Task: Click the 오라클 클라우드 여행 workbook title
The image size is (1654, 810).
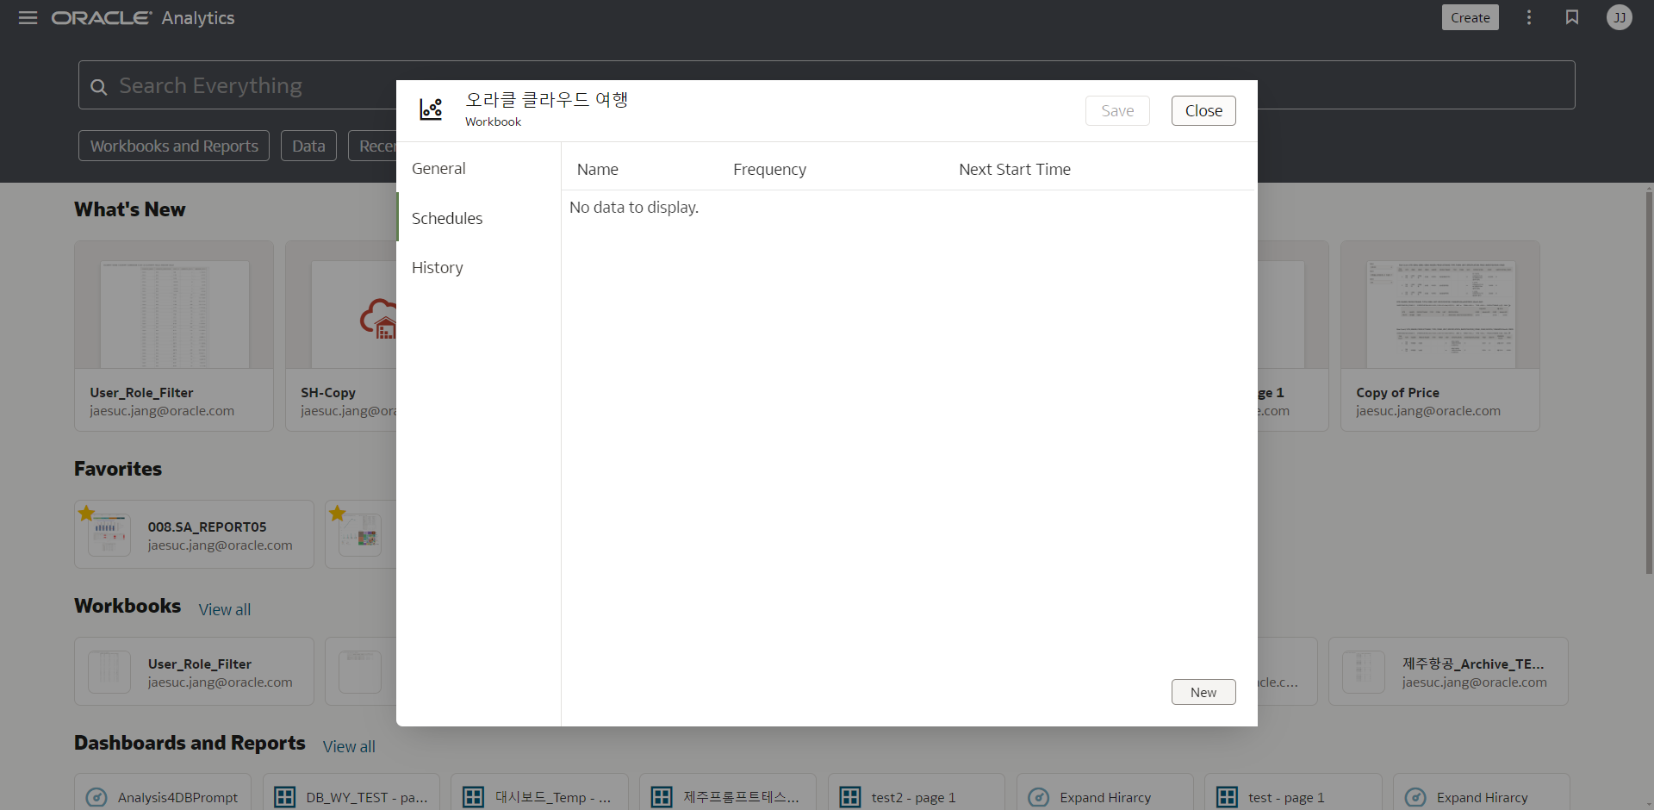Action: point(547,100)
